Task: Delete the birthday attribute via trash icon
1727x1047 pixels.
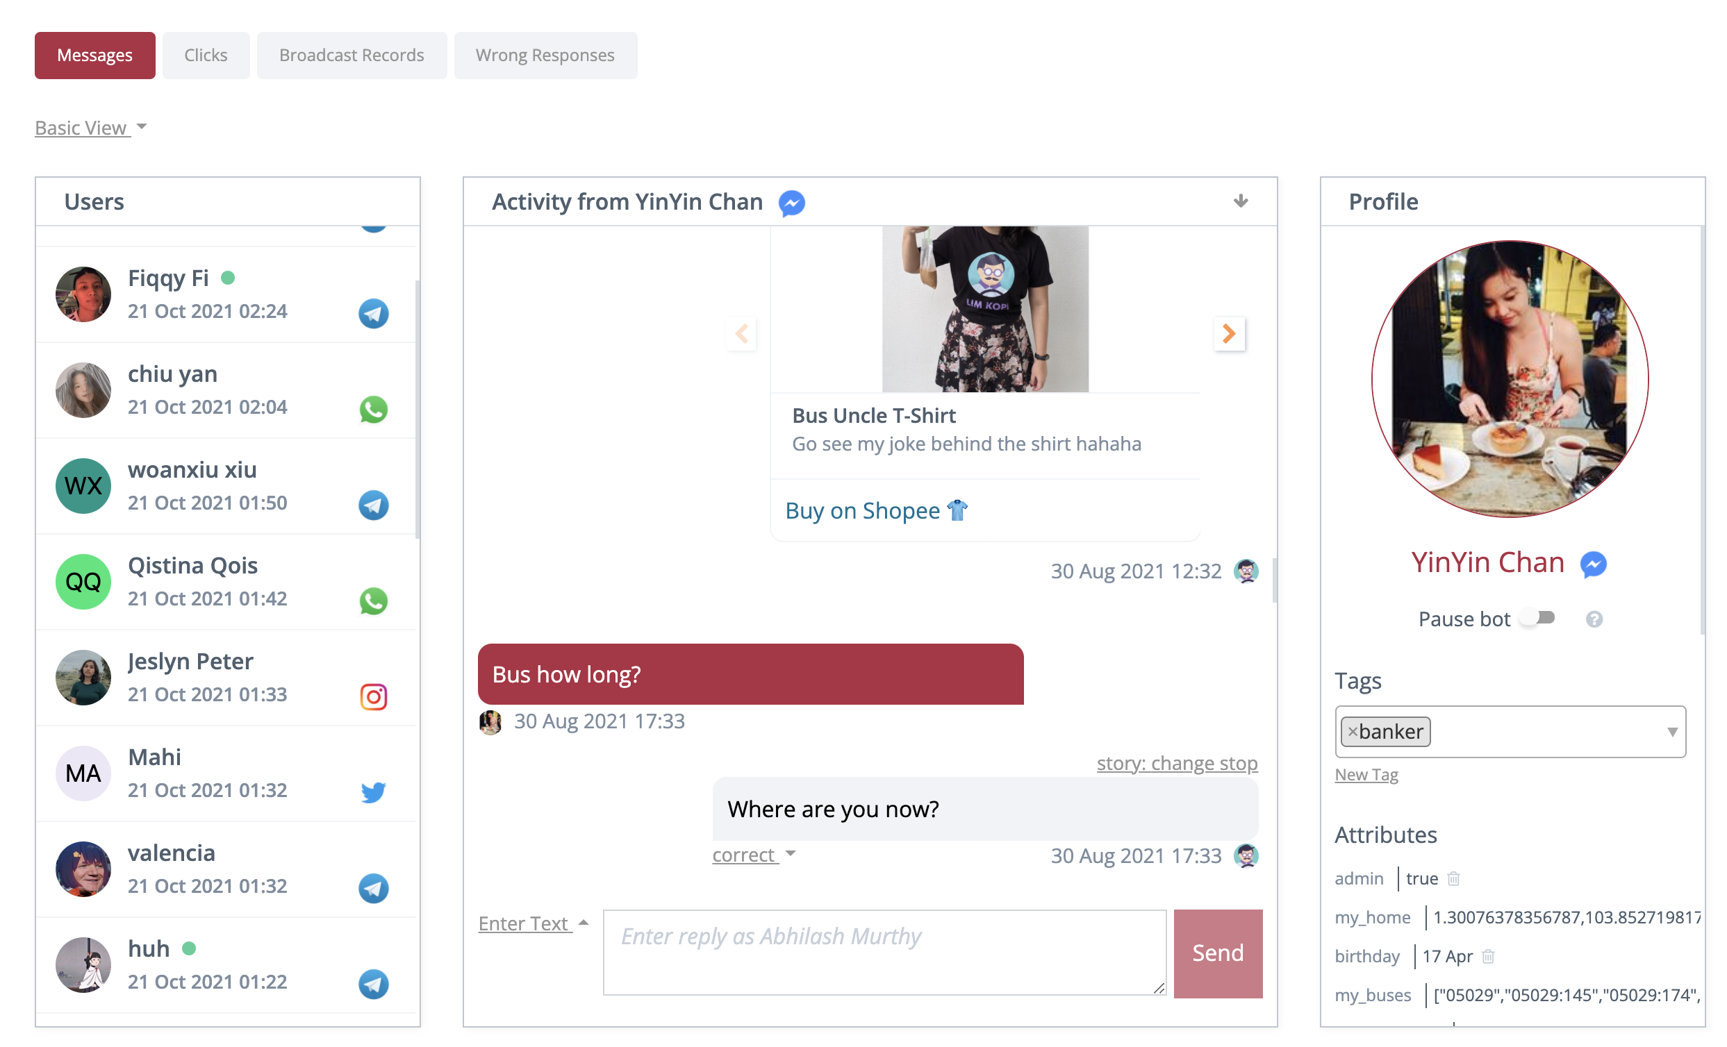Action: (1488, 956)
